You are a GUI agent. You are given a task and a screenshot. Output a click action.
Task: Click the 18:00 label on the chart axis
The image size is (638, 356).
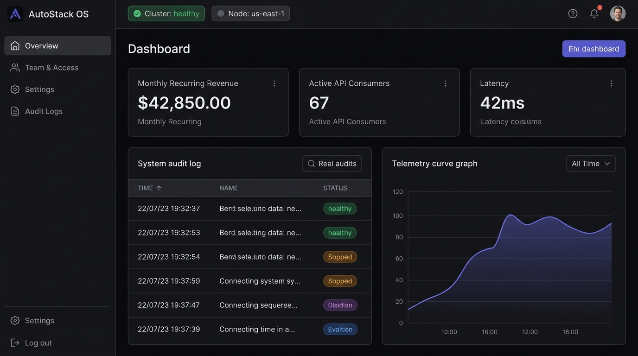click(x=570, y=332)
